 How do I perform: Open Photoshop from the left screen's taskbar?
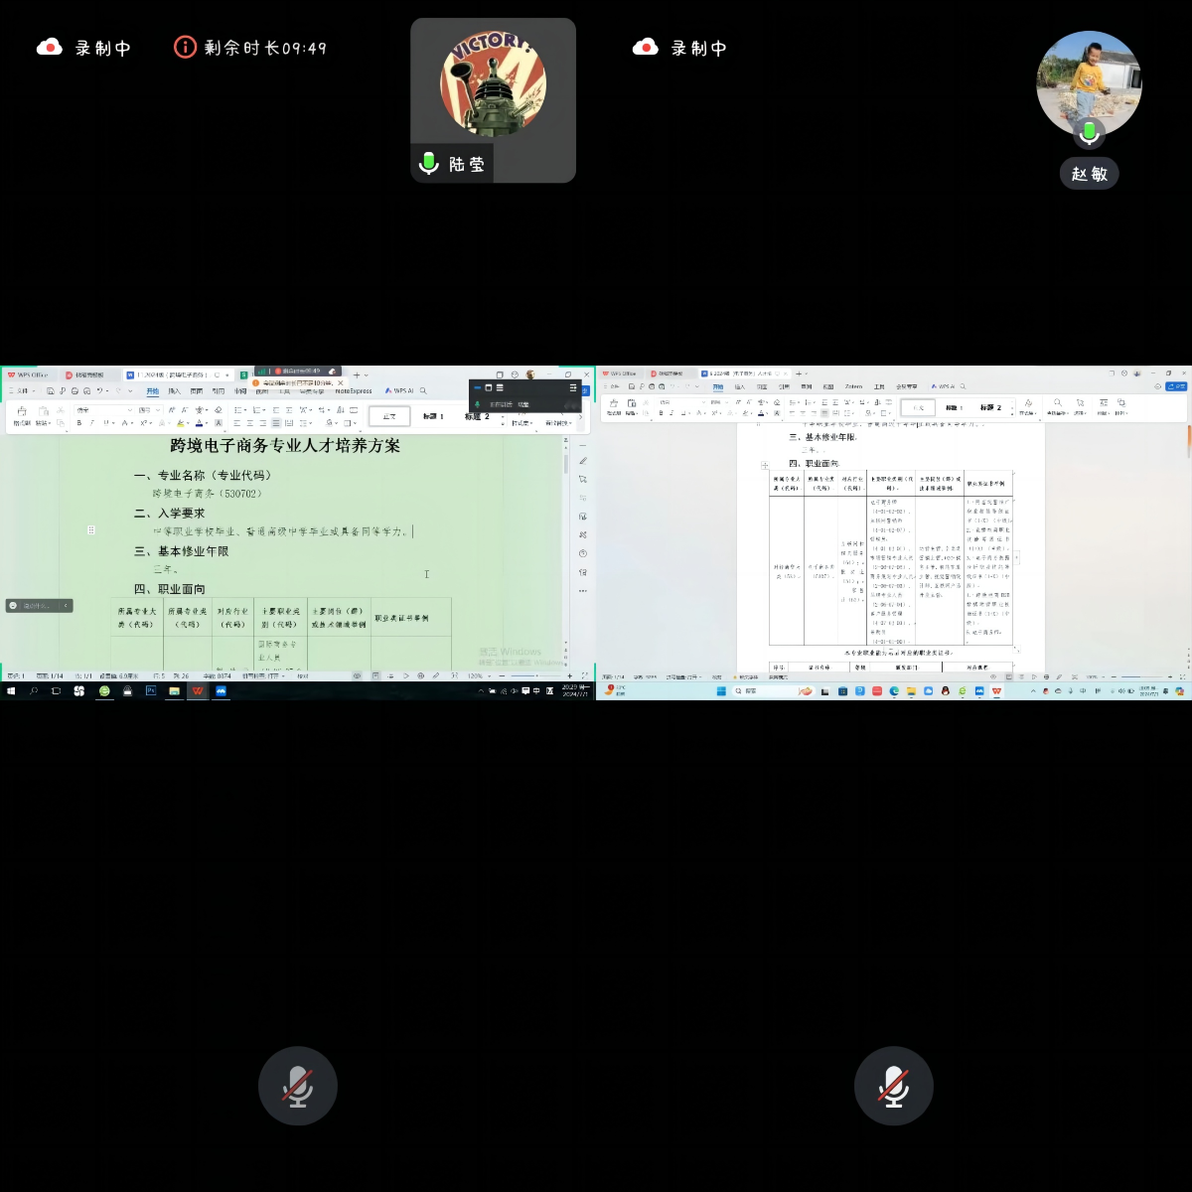[x=151, y=690]
